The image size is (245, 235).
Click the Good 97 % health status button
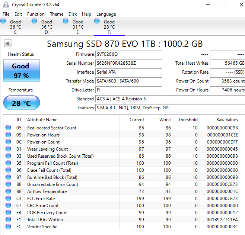[21, 71]
